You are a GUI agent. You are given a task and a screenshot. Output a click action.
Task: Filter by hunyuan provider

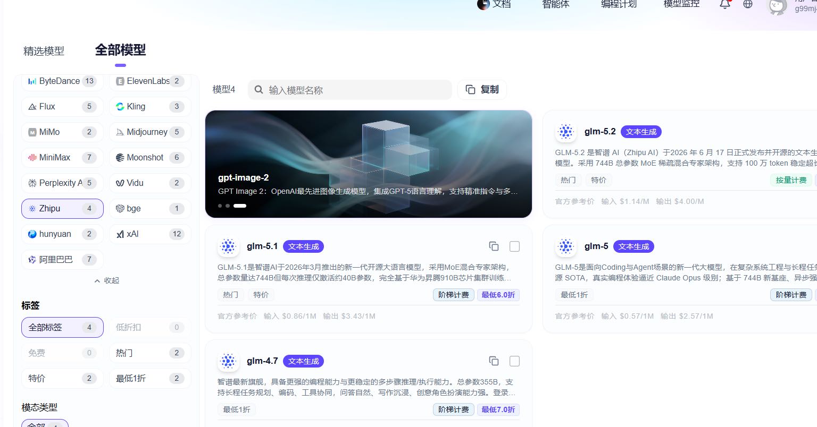[62, 234]
